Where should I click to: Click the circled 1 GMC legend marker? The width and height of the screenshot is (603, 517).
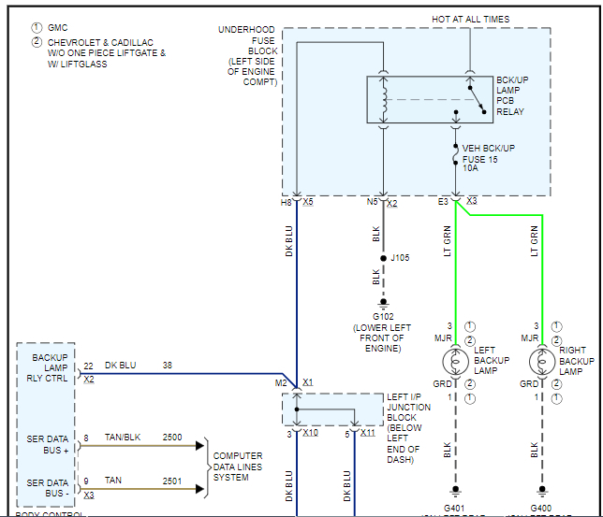[x=37, y=28]
